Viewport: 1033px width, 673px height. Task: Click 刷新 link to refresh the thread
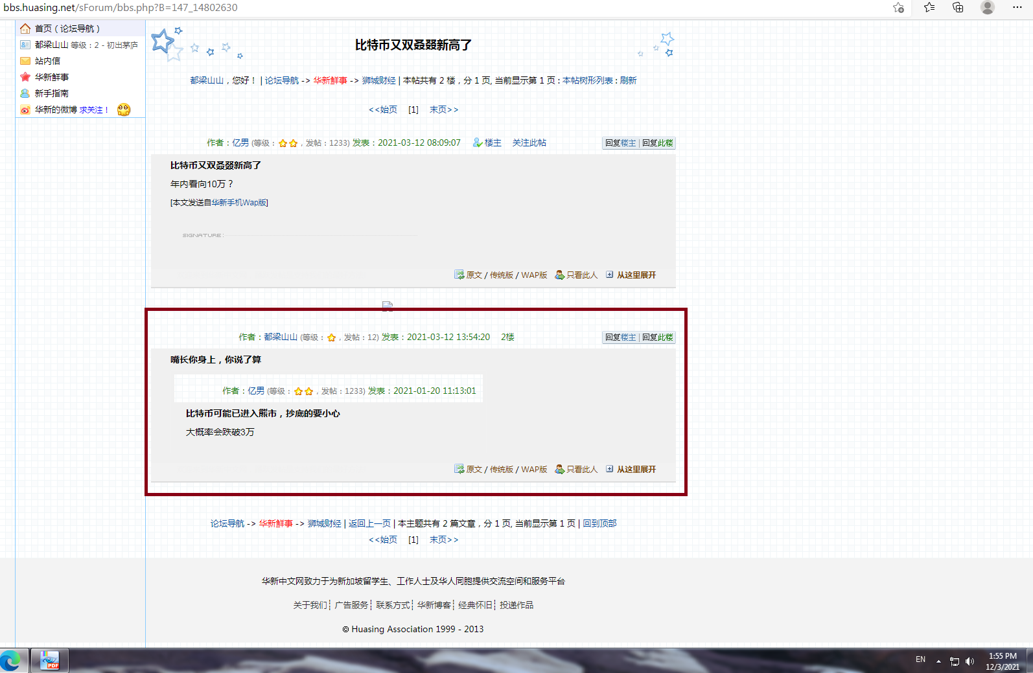coord(628,80)
